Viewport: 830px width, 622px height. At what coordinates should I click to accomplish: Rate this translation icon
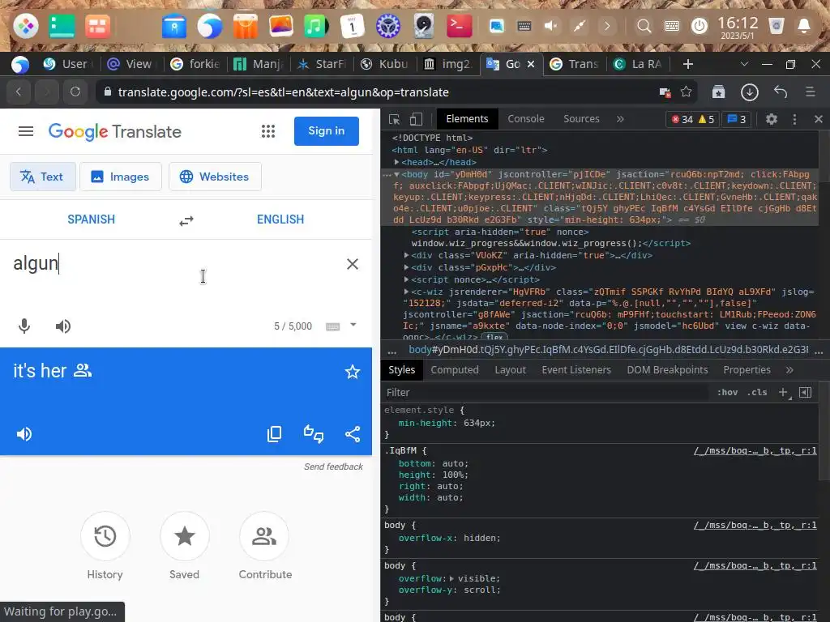coord(314,434)
